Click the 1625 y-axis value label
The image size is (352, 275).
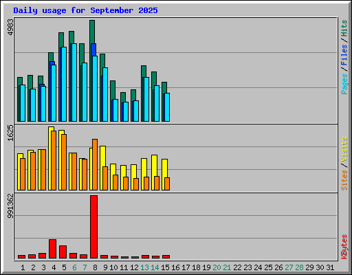(10, 133)
